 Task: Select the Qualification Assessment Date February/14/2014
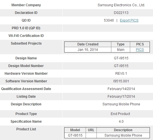[x=121, y=89]
